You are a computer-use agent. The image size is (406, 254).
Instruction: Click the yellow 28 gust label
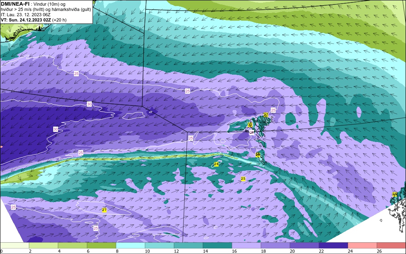[x=258, y=155]
